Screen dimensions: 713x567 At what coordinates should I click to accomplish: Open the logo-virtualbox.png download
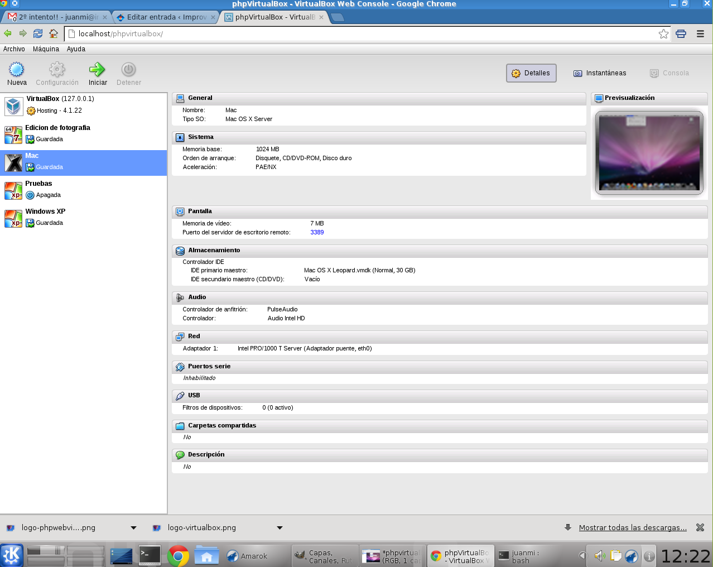[x=194, y=528]
